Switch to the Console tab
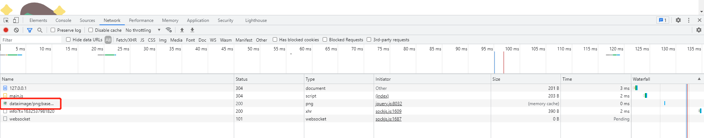704x138 pixels. tap(63, 20)
